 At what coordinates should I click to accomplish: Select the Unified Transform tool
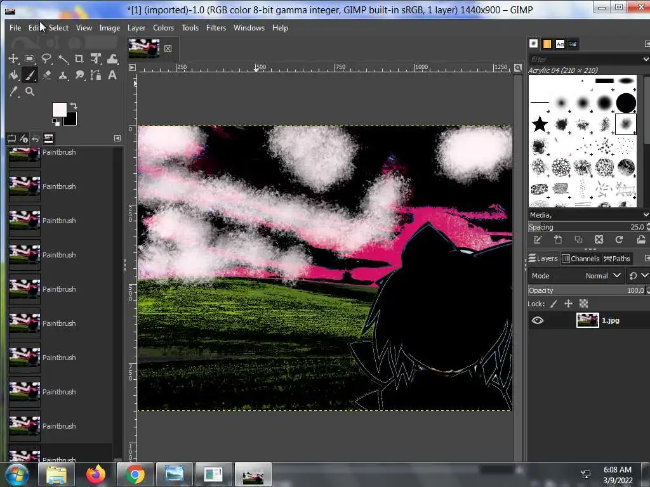96,59
